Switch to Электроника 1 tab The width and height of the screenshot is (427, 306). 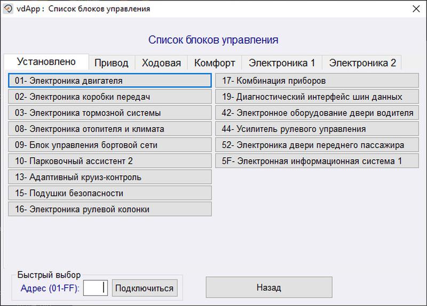[282, 63]
